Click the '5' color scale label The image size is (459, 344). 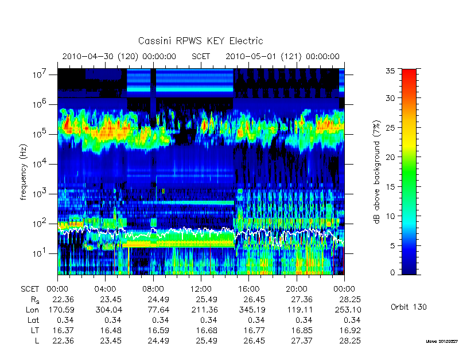[392, 246]
